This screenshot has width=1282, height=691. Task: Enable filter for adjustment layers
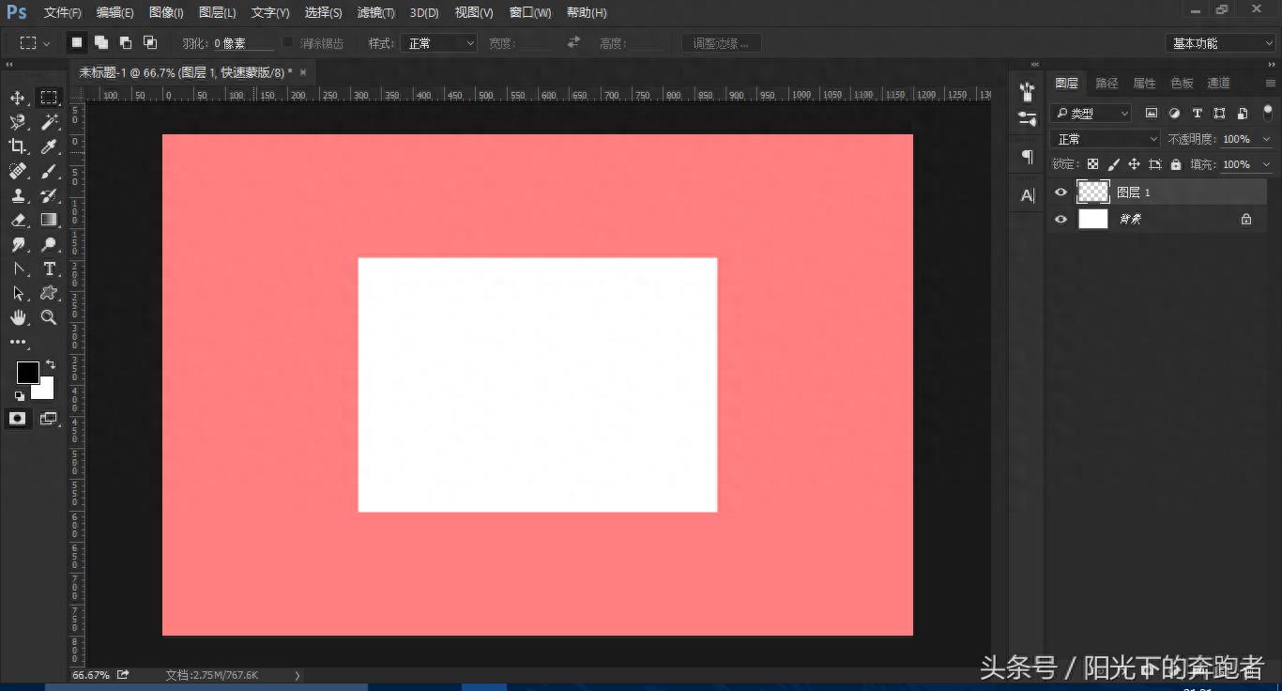1174,113
